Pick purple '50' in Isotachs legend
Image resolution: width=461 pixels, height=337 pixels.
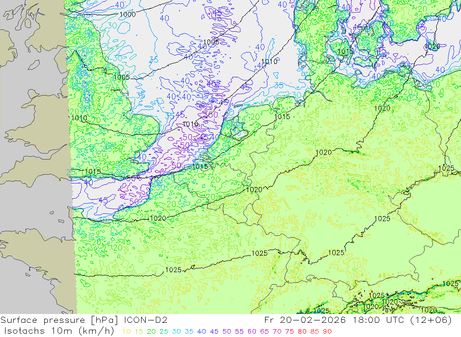tap(227, 331)
